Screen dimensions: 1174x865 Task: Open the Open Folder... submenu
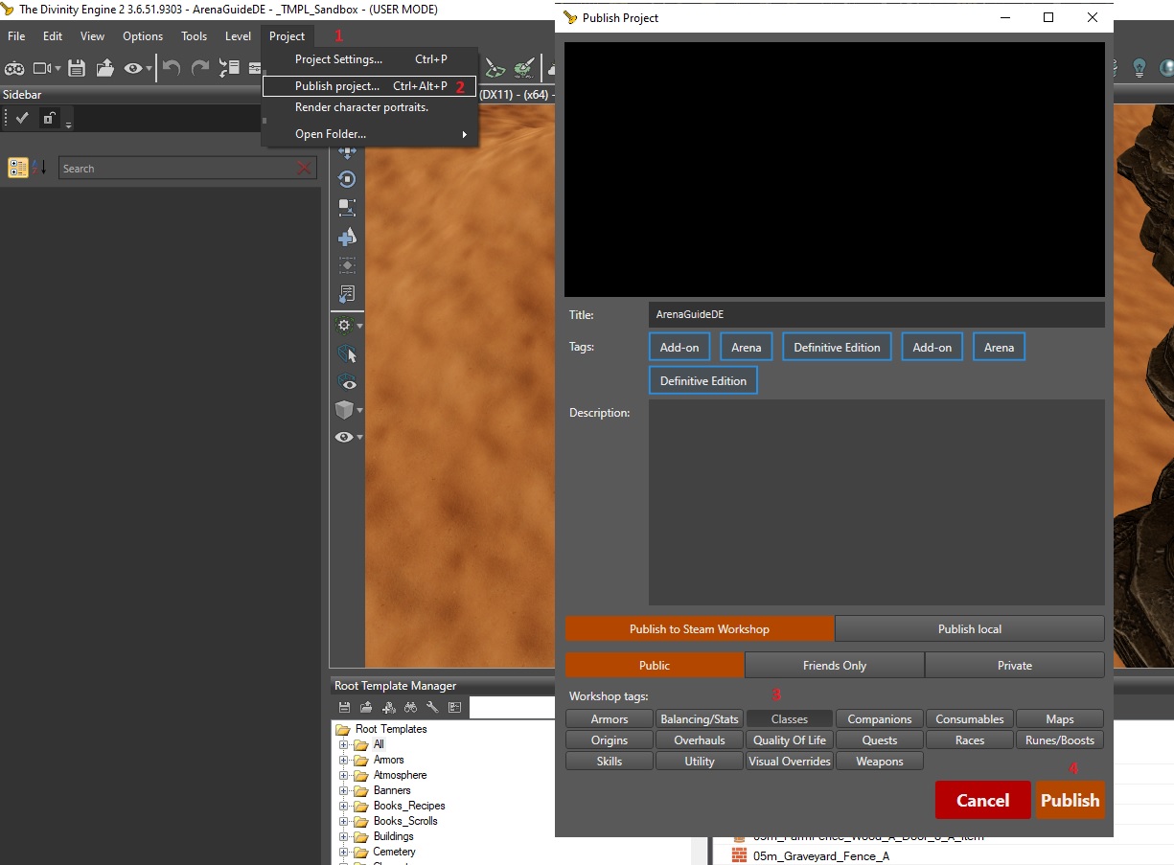pos(369,134)
